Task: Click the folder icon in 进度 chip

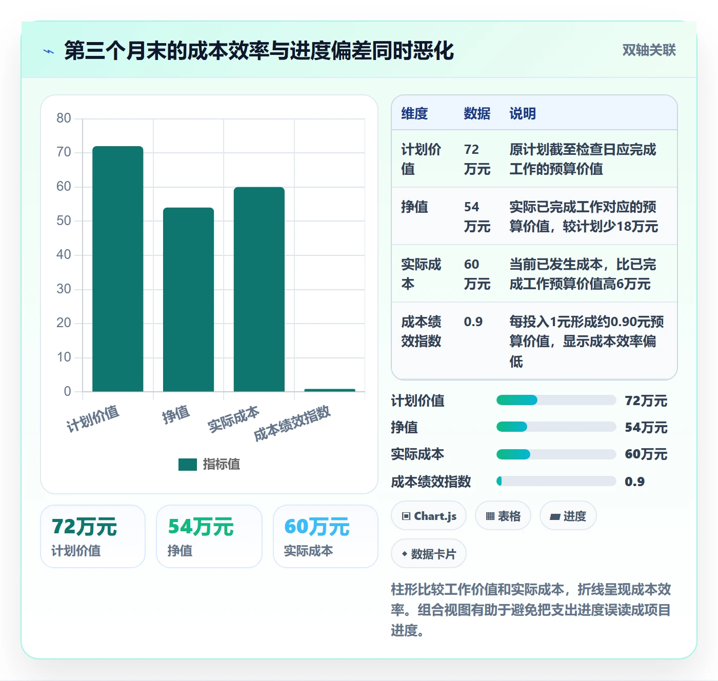Action: [555, 517]
